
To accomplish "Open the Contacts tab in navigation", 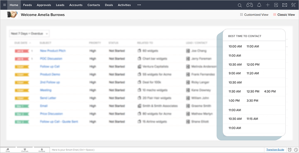I will pyautogui.click(x=94, y=5).
